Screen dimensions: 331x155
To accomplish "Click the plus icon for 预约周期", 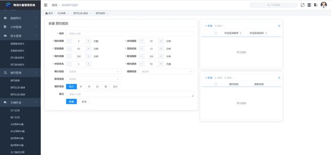I will click(89, 41).
